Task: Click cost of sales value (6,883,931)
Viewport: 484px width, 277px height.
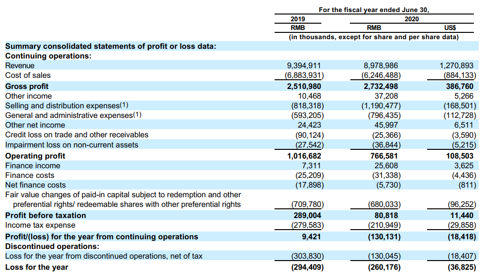Action: (304, 75)
